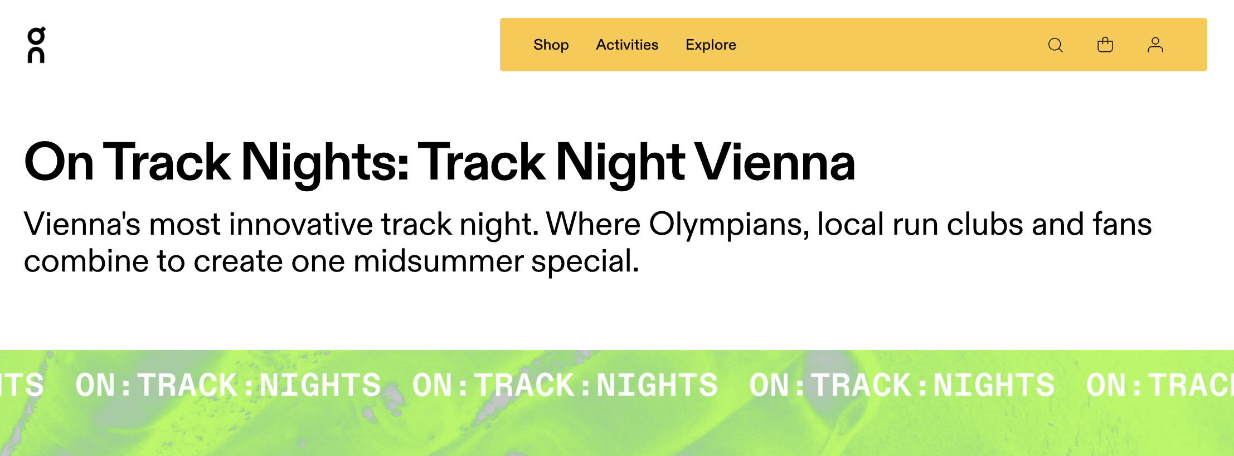1234x456 pixels.
Task: Select the Explore menu item
Action: pos(711,45)
